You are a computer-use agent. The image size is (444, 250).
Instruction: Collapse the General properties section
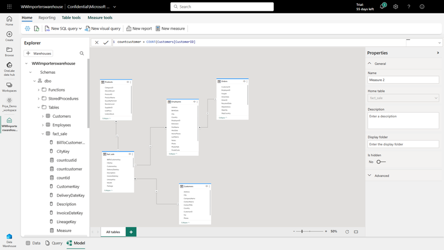pyautogui.click(x=369, y=64)
